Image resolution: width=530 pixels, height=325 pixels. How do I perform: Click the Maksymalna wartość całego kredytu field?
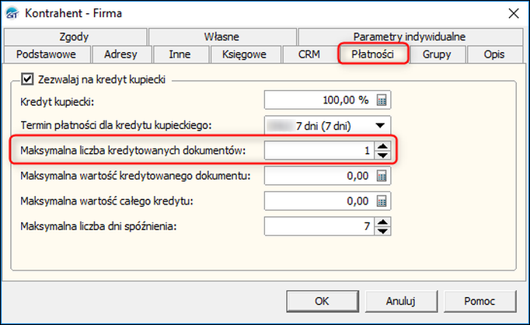point(327,201)
